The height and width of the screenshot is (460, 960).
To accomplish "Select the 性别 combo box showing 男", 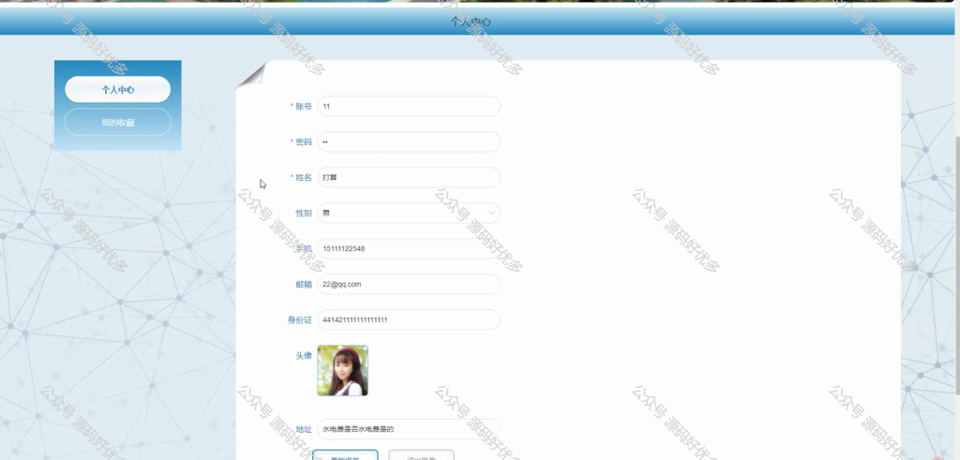I will (409, 213).
